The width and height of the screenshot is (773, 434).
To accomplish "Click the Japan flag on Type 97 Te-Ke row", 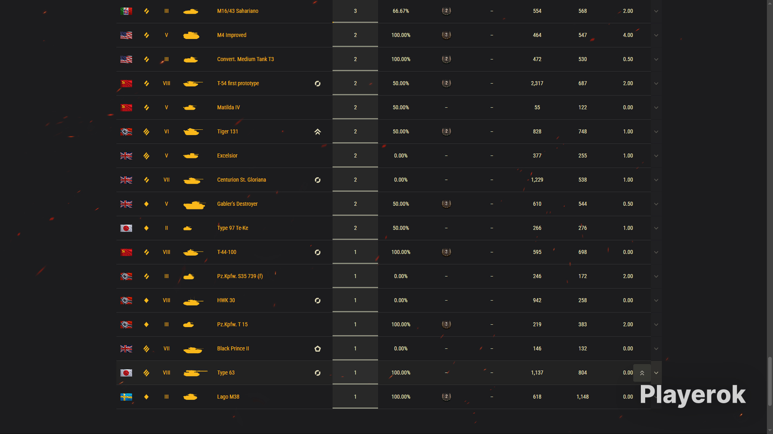I will [126, 228].
